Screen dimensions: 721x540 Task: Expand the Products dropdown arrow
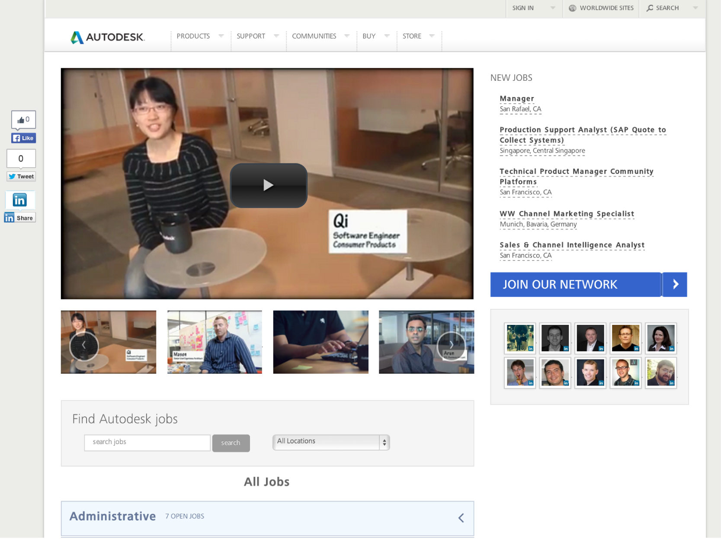221,36
